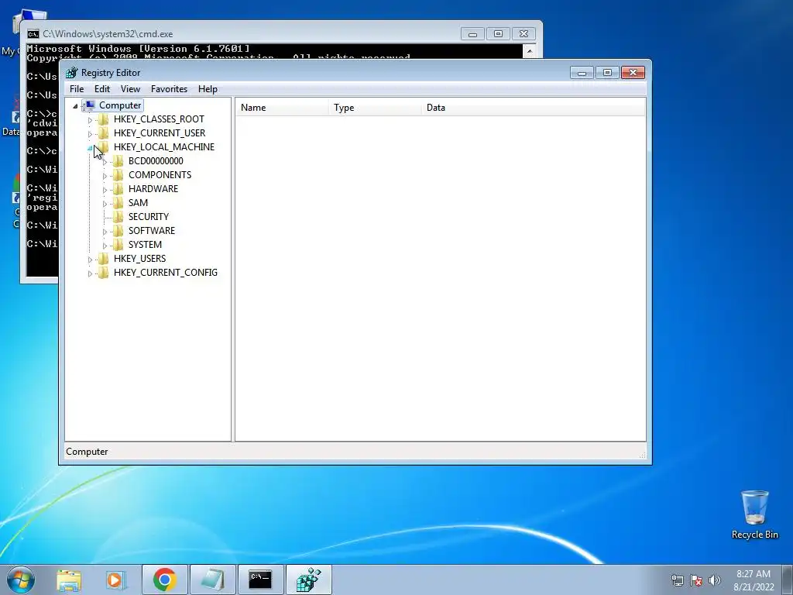Select the SYSTEM key label
This screenshot has width=793, height=595.
145,244
